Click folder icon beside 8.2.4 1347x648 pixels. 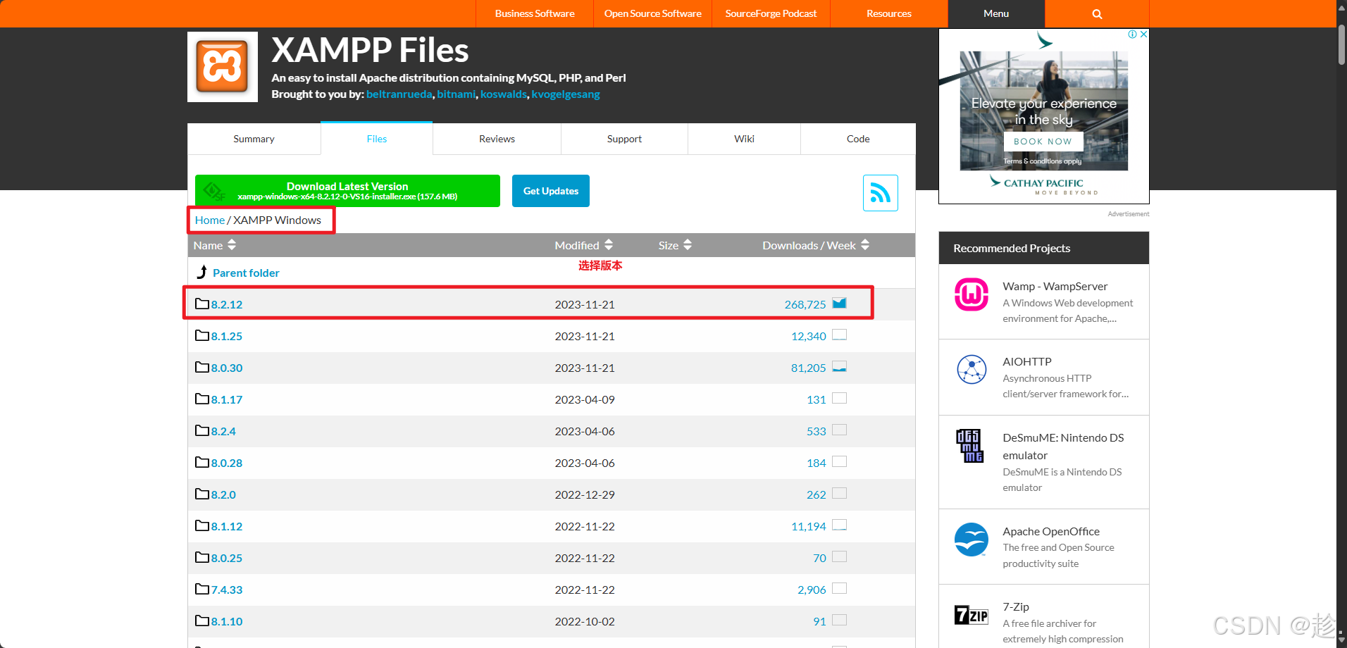point(202,430)
